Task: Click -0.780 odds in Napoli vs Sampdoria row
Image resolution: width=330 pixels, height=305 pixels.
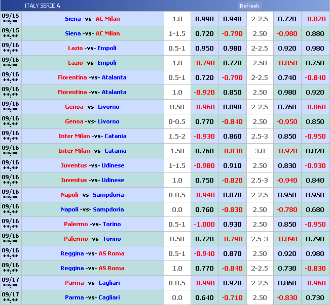Action: click(287, 209)
